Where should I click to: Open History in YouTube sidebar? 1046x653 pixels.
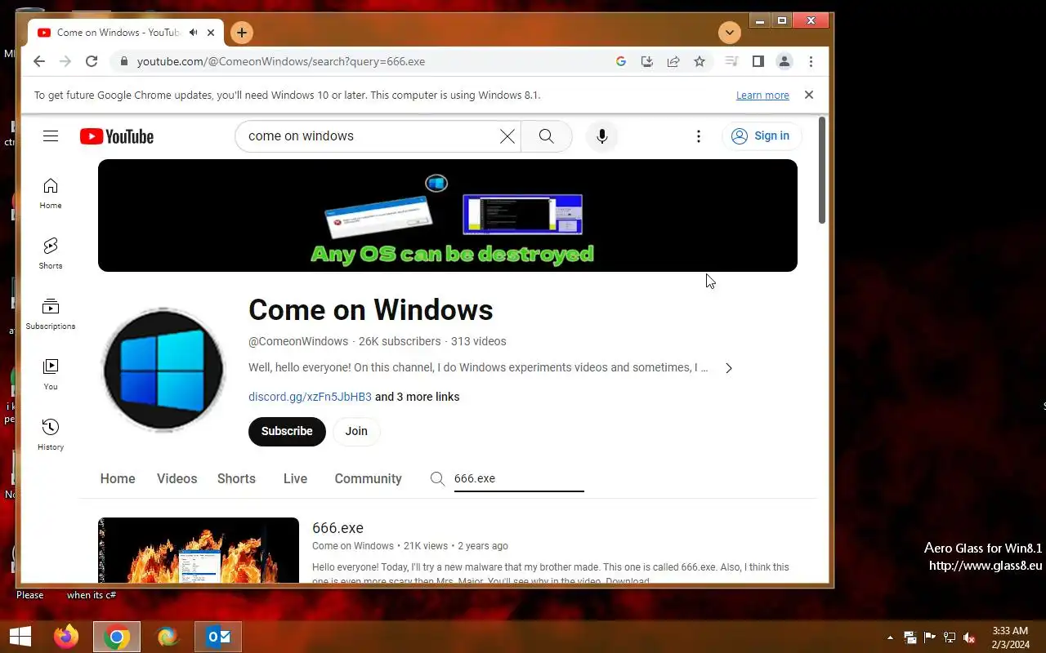pyautogui.click(x=51, y=435)
